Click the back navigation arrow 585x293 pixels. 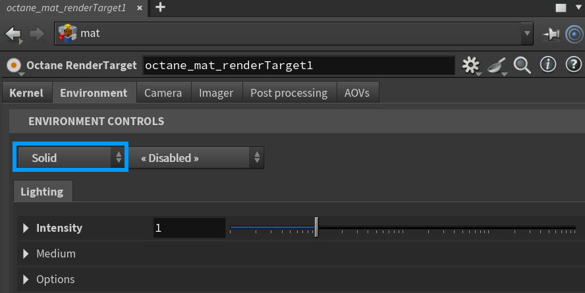(x=13, y=33)
